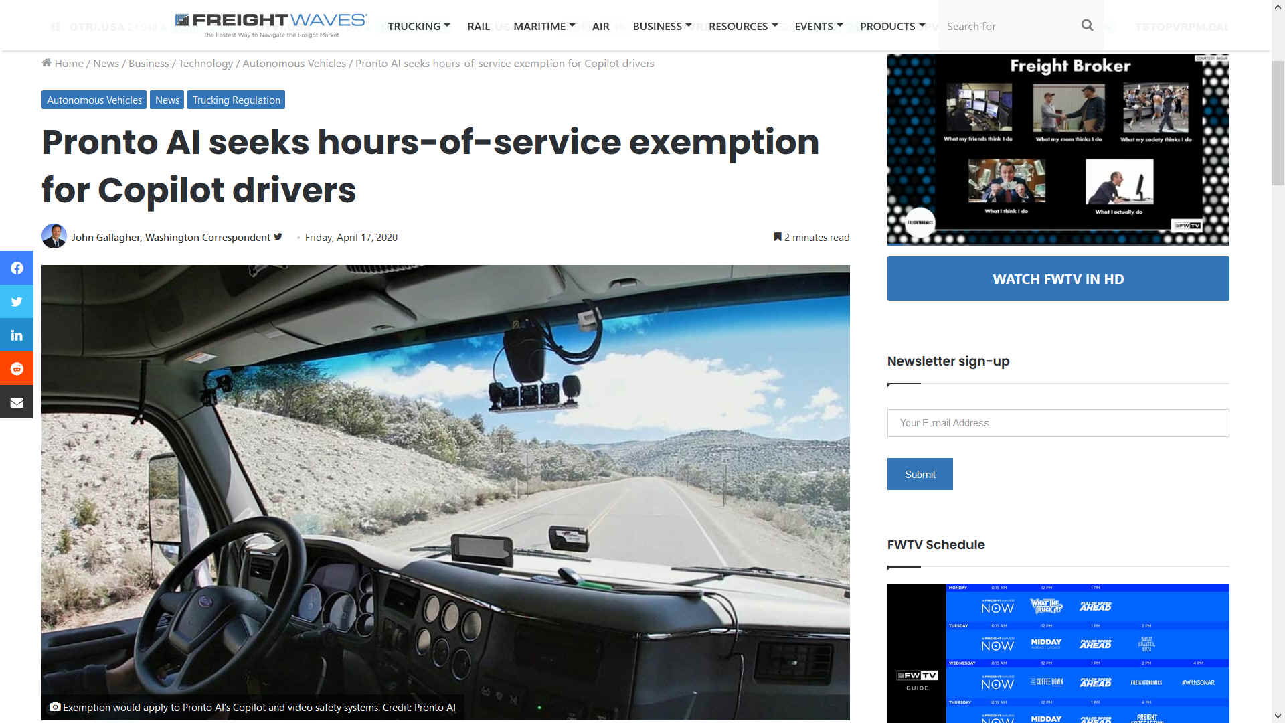Open the Rail menu item

tap(478, 26)
